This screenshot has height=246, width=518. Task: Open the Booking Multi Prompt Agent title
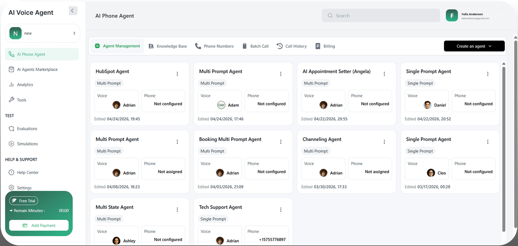(x=230, y=139)
